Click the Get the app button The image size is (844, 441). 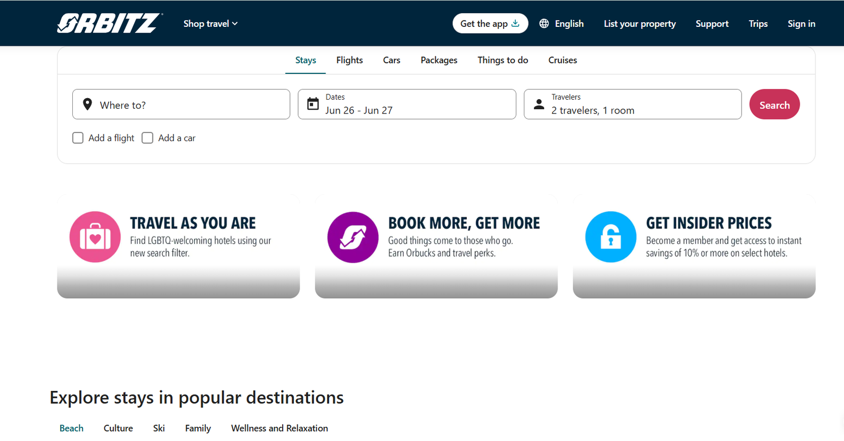click(490, 23)
